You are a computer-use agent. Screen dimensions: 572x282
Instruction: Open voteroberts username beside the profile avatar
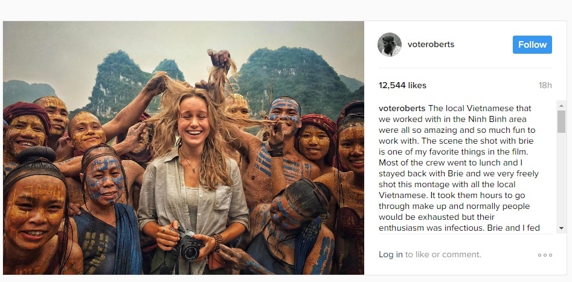[431, 45]
